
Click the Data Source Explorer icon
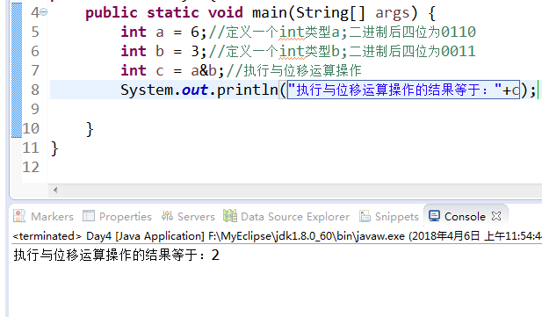coord(230,216)
